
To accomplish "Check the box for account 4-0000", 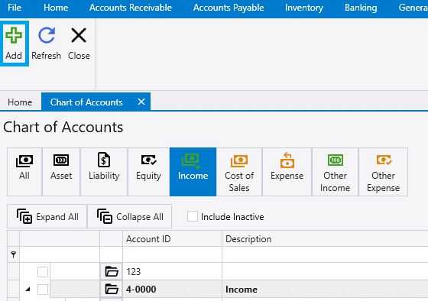I will 43,290.
